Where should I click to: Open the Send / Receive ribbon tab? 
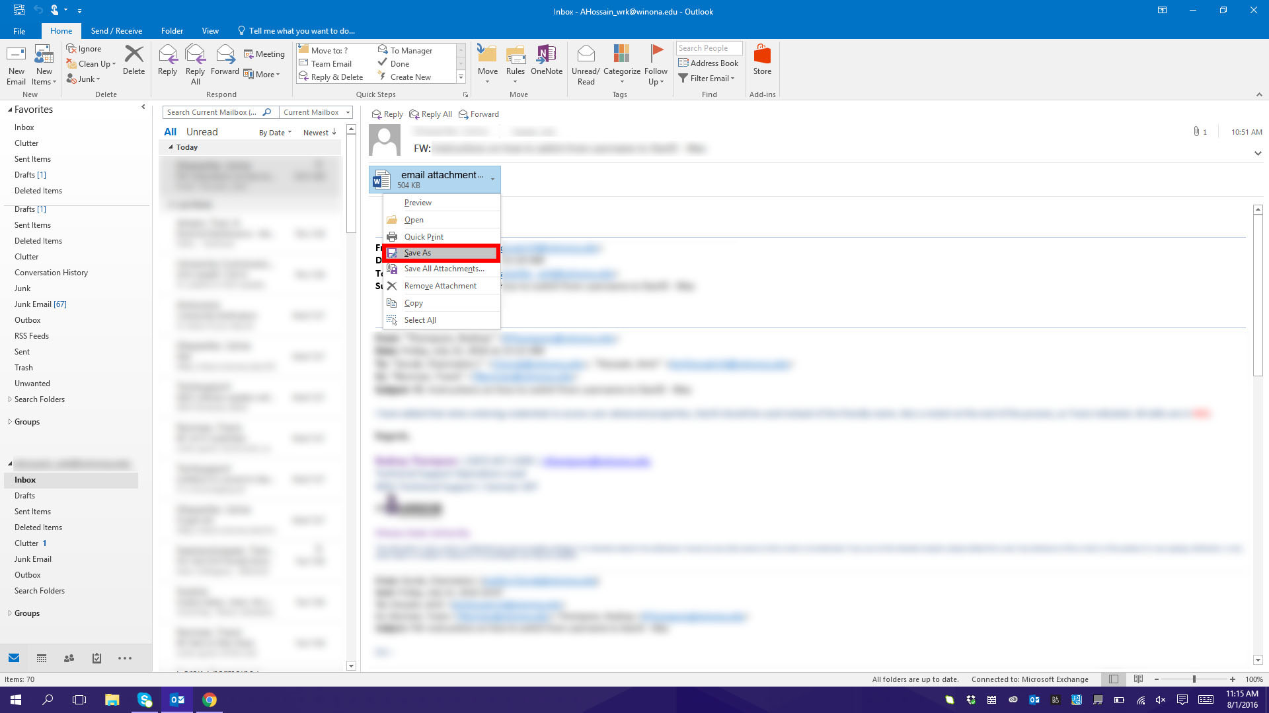116,31
